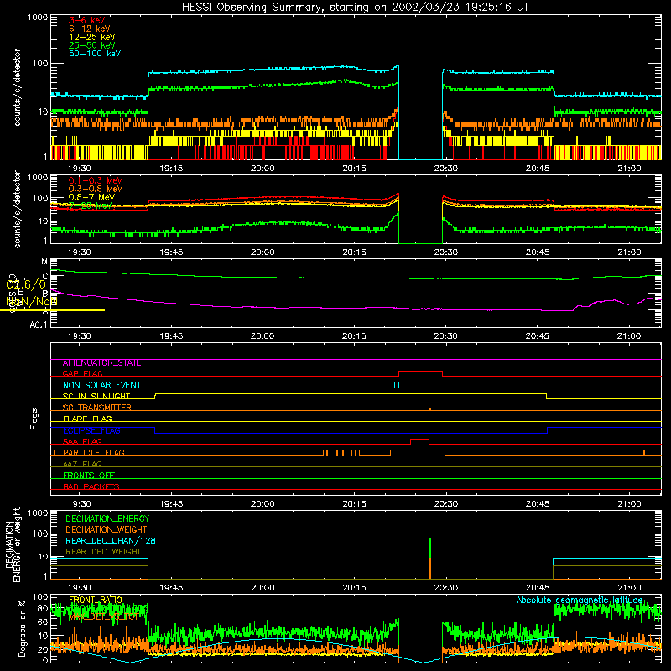Click the blue ECLIPSE_FLAG label
The image size is (671, 671).
coord(91,430)
